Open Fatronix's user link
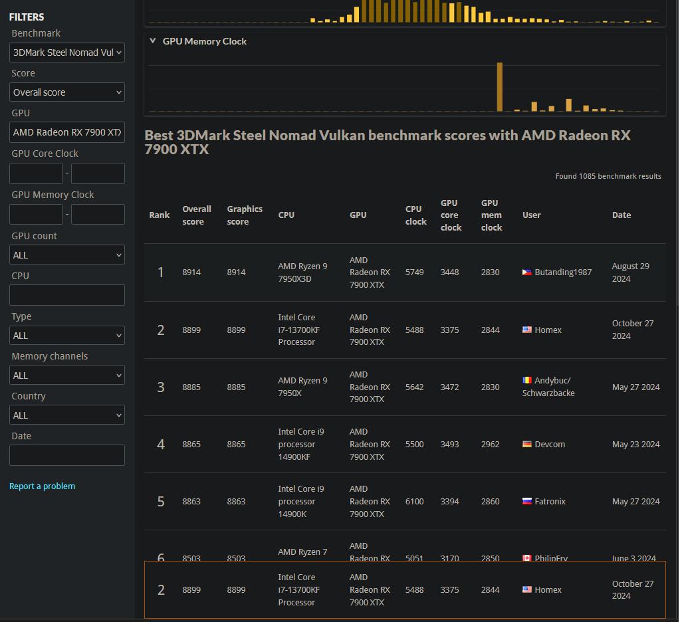 coord(550,502)
